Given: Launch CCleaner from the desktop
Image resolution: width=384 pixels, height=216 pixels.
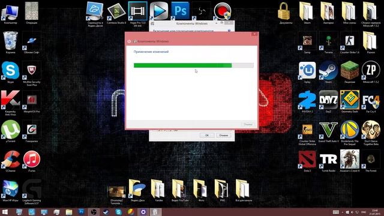Looking at the screenshot, I should coord(10,160).
